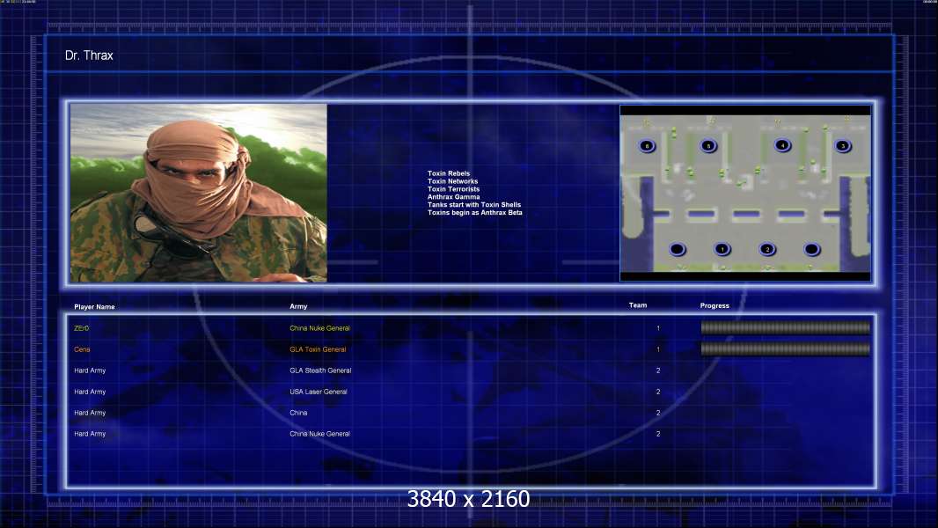Click GLA Stealth General army entry
Screen dimensions: 938x528
(x=320, y=370)
